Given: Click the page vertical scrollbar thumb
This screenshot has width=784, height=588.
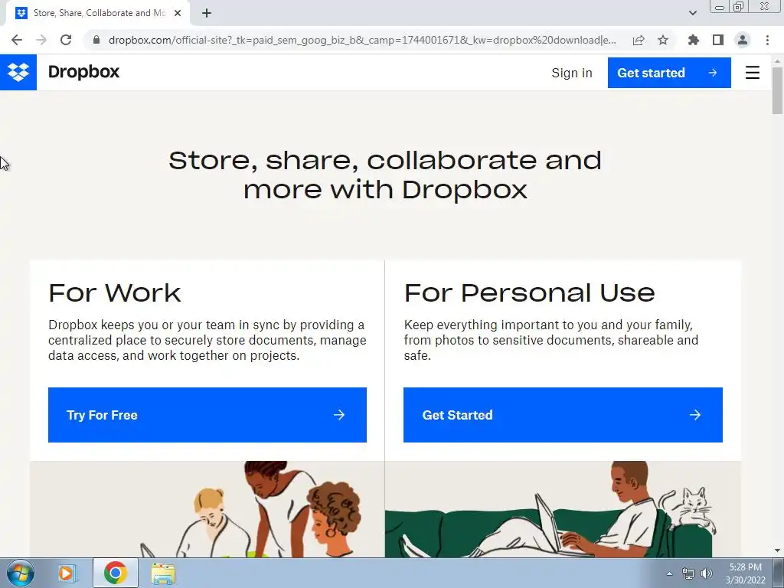Looking at the screenshot, I should (x=777, y=90).
